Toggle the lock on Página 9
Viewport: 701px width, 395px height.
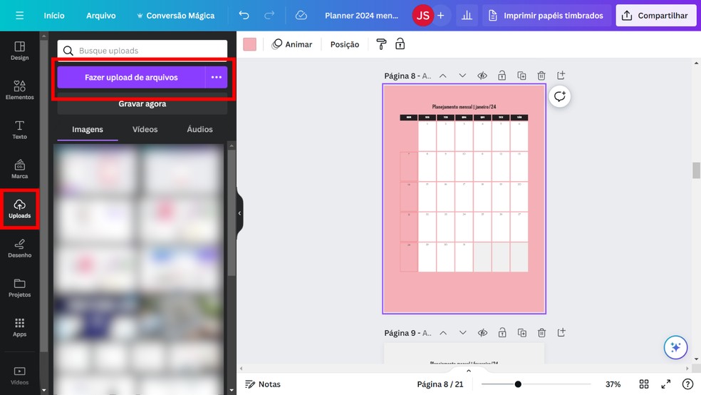502,333
